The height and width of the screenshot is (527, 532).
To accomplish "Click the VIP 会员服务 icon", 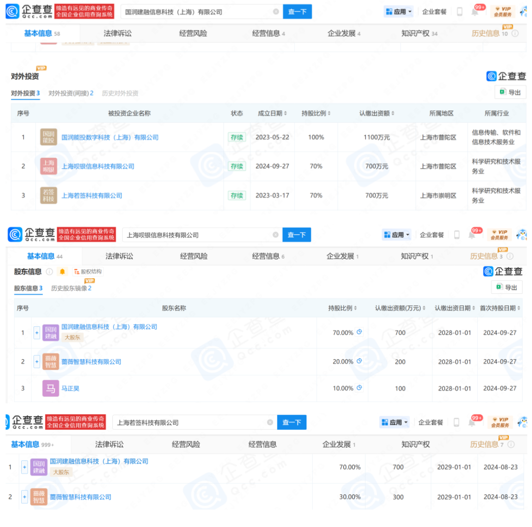I will [502, 11].
